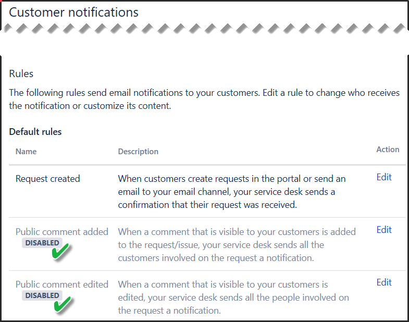Click the DISABLED badge for Public comment added
Screen dimensions: 409x322
coord(42,243)
